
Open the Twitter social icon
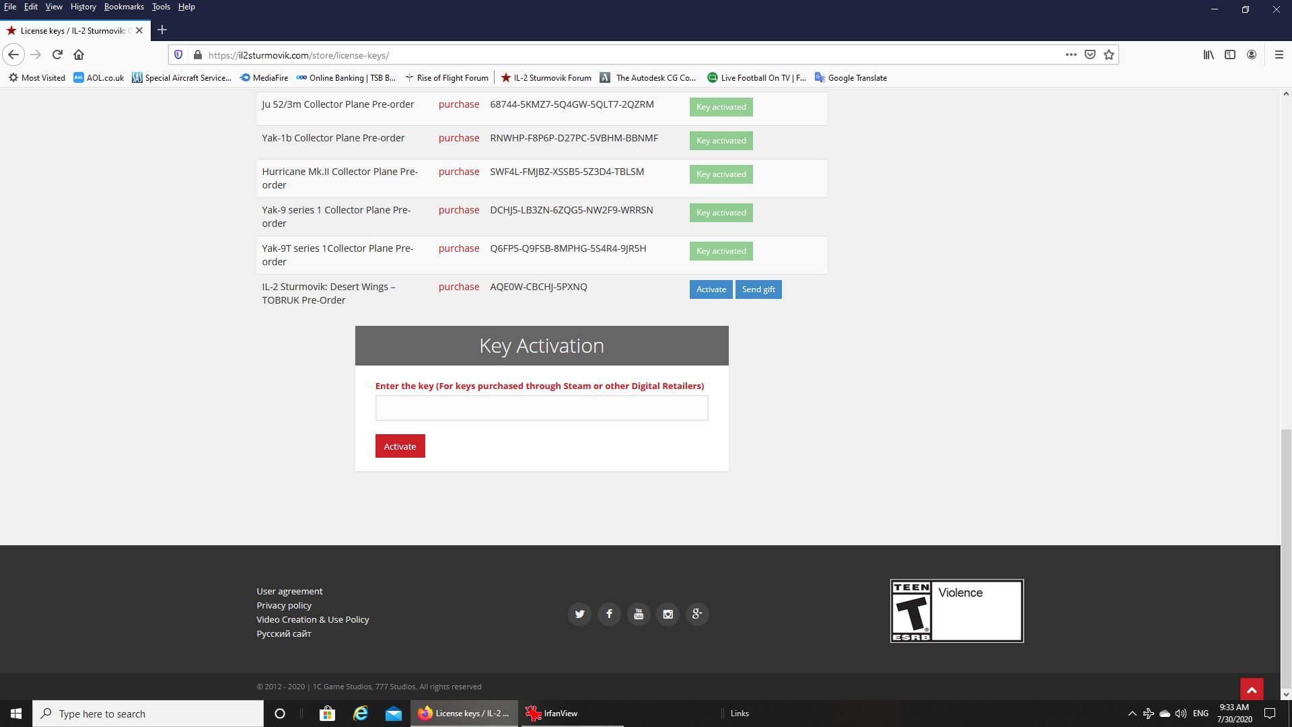pos(579,614)
